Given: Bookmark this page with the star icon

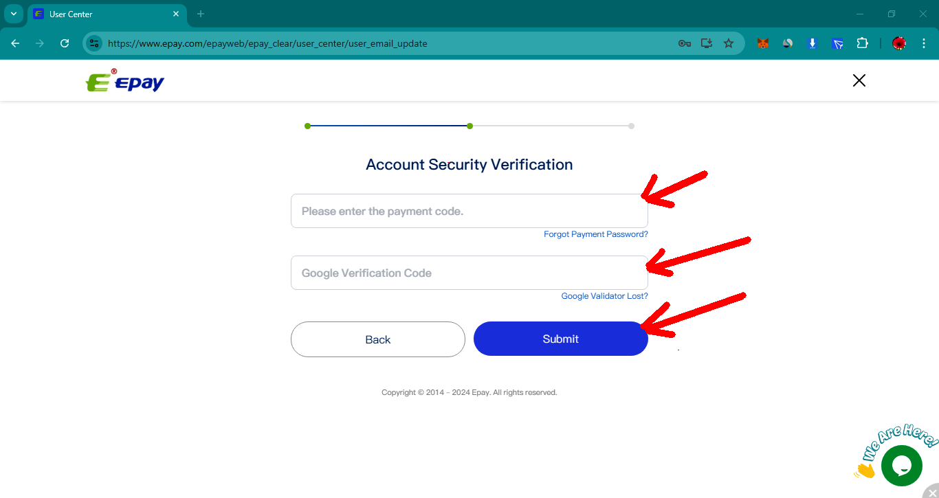Looking at the screenshot, I should (x=729, y=43).
